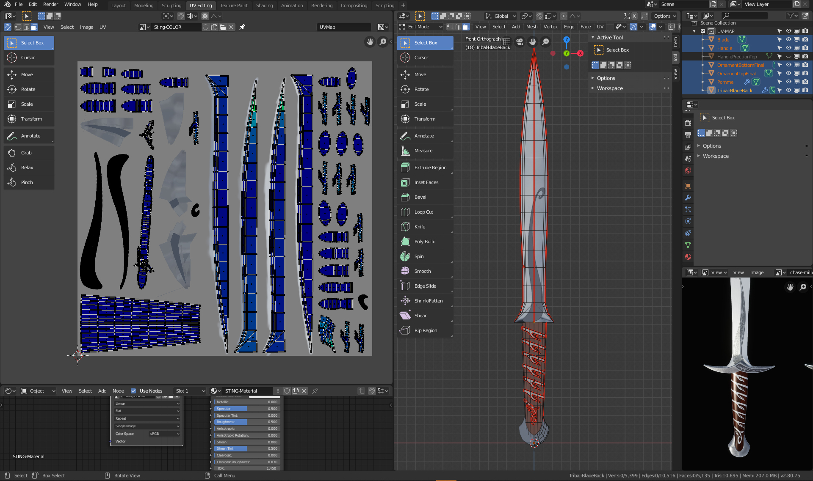The image size is (813, 481).
Task: Toggle visibility of the Pommel object
Action: (788, 82)
